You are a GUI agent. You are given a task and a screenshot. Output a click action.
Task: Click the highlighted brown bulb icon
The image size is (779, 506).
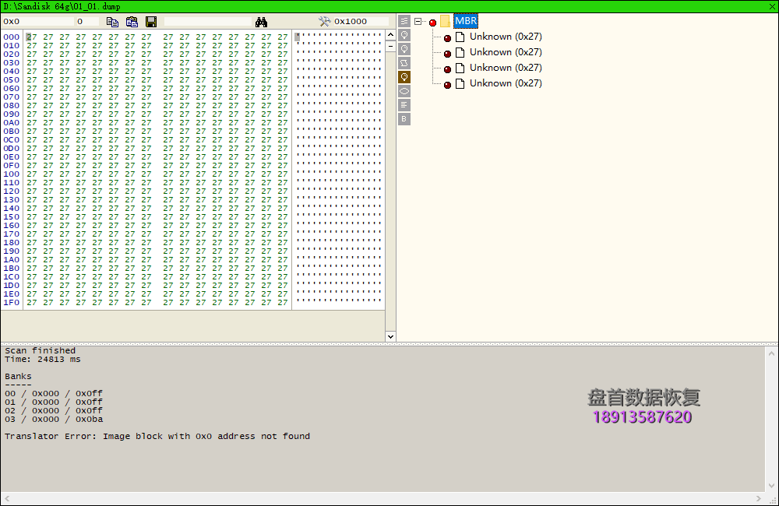(x=404, y=77)
